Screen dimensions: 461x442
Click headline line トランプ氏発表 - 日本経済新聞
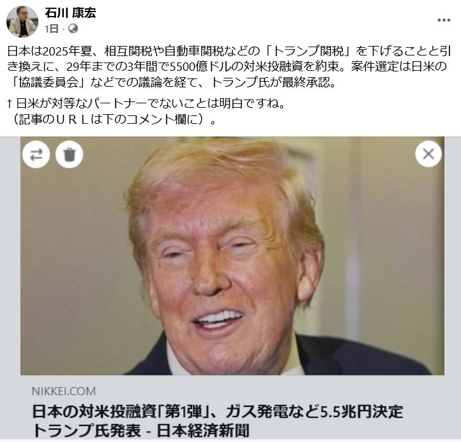click(140, 431)
